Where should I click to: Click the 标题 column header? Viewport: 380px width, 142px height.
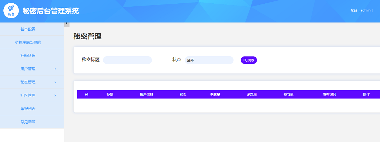click(110, 94)
